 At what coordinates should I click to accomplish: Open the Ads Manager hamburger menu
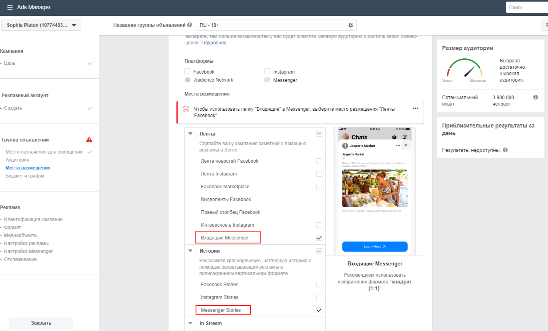coord(10,8)
